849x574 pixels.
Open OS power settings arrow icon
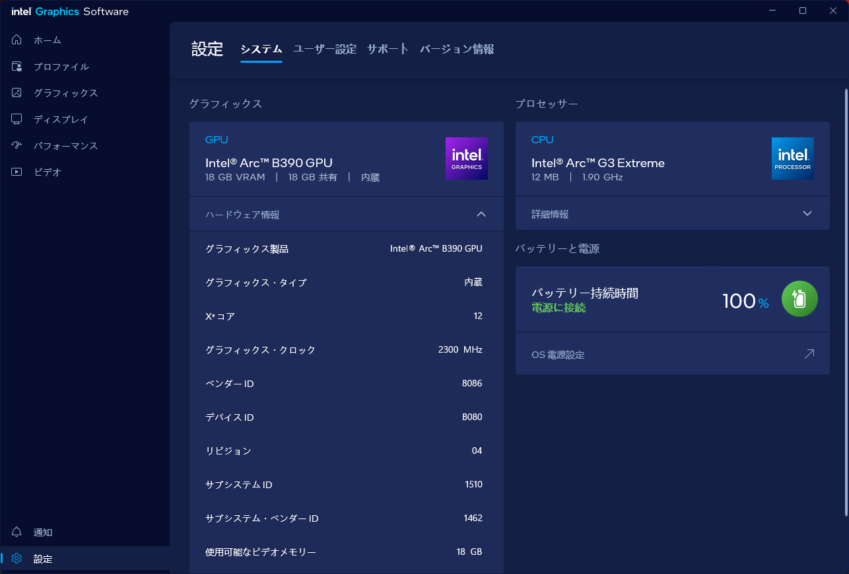click(x=809, y=354)
